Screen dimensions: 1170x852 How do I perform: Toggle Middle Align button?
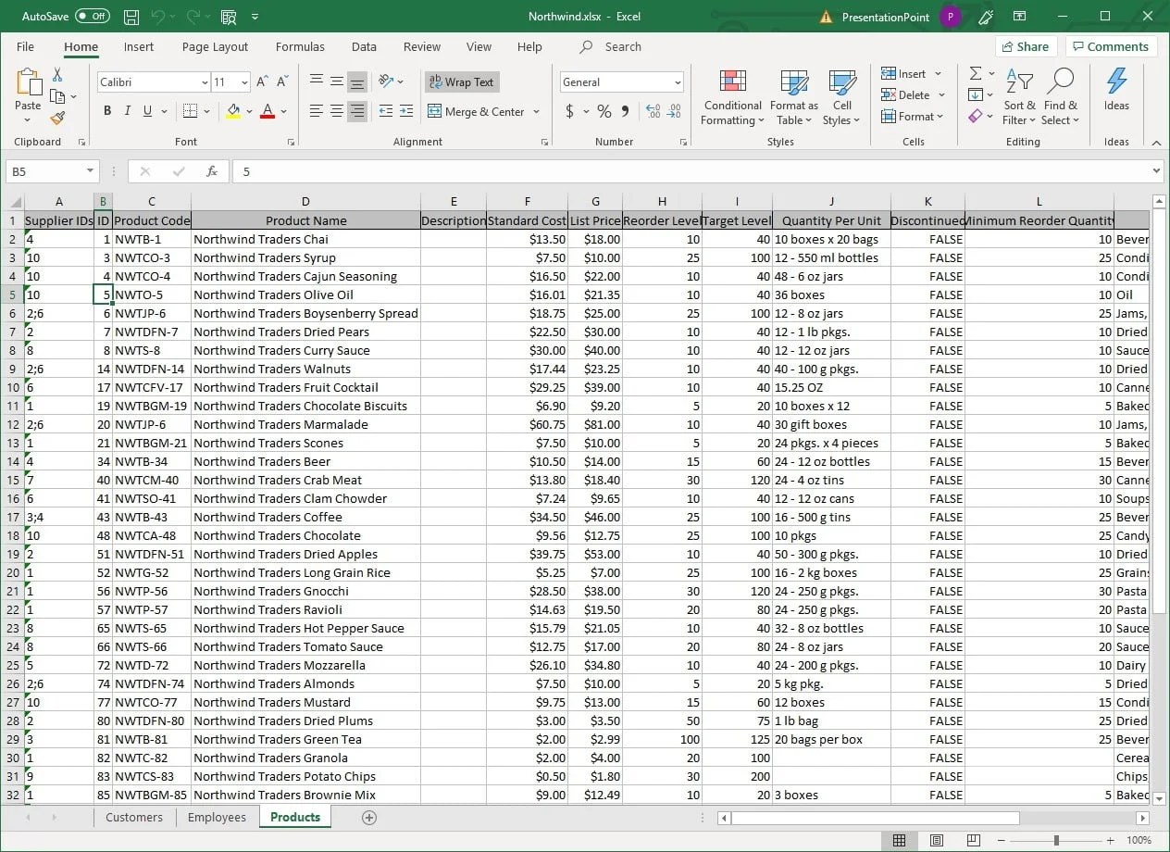(x=337, y=81)
